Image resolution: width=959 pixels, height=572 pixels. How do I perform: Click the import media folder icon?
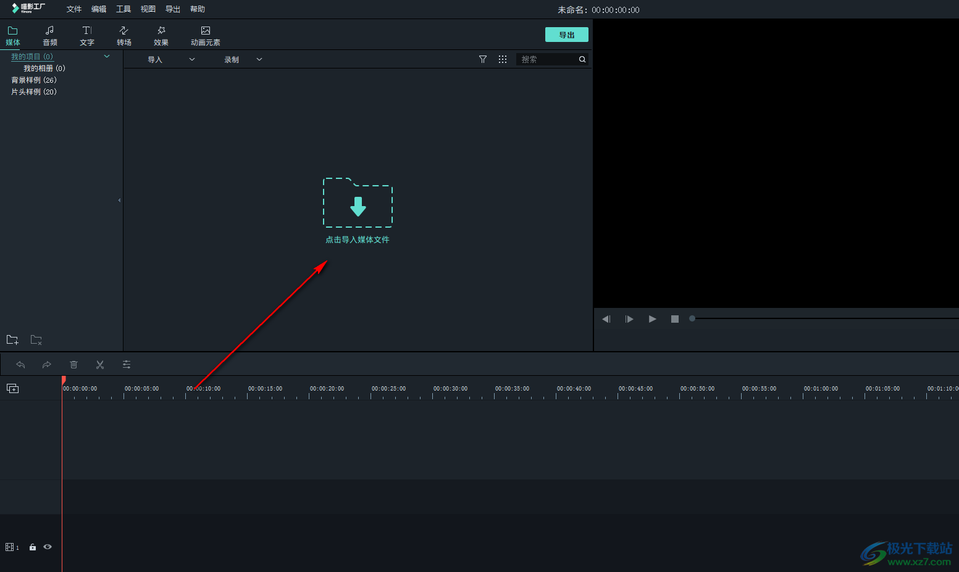pos(358,202)
